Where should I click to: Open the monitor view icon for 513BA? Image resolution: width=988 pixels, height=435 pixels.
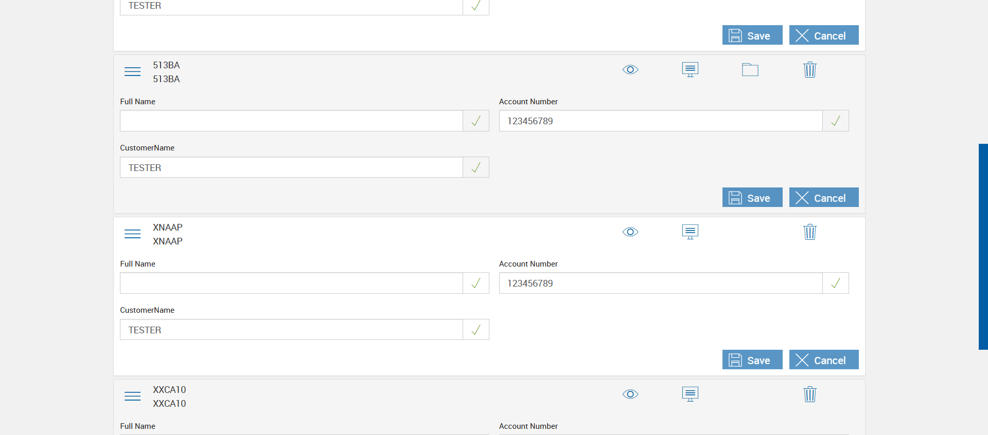click(x=690, y=69)
